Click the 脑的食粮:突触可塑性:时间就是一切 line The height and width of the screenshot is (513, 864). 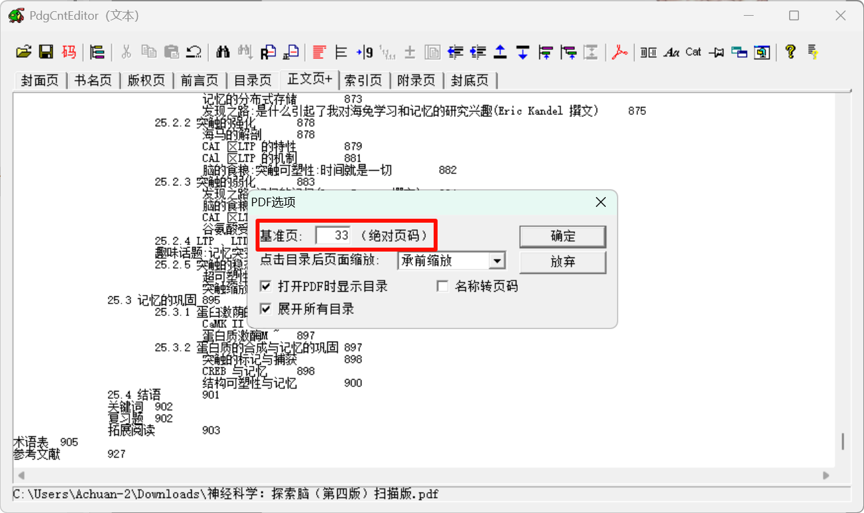pyautogui.click(x=329, y=170)
